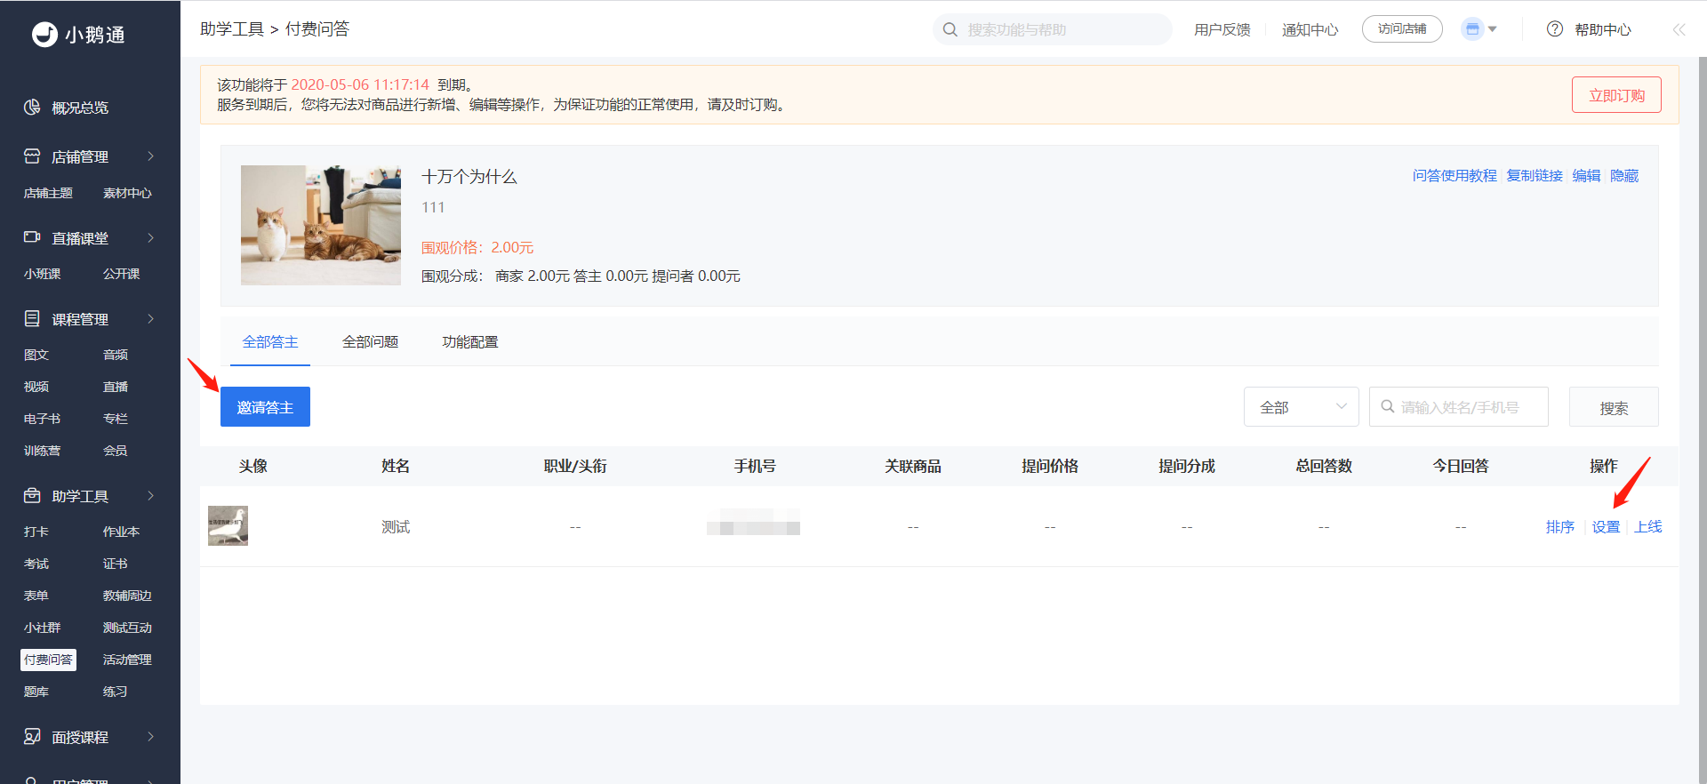This screenshot has height=784, width=1707.
Task: Open 题库 in sidebar
Action: pyautogui.click(x=36, y=692)
